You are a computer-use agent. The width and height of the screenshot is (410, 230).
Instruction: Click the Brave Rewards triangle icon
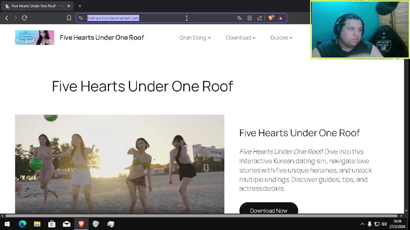281,18
